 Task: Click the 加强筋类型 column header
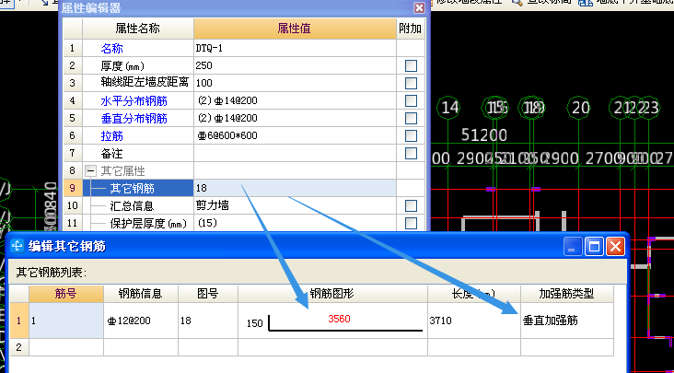tap(566, 294)
